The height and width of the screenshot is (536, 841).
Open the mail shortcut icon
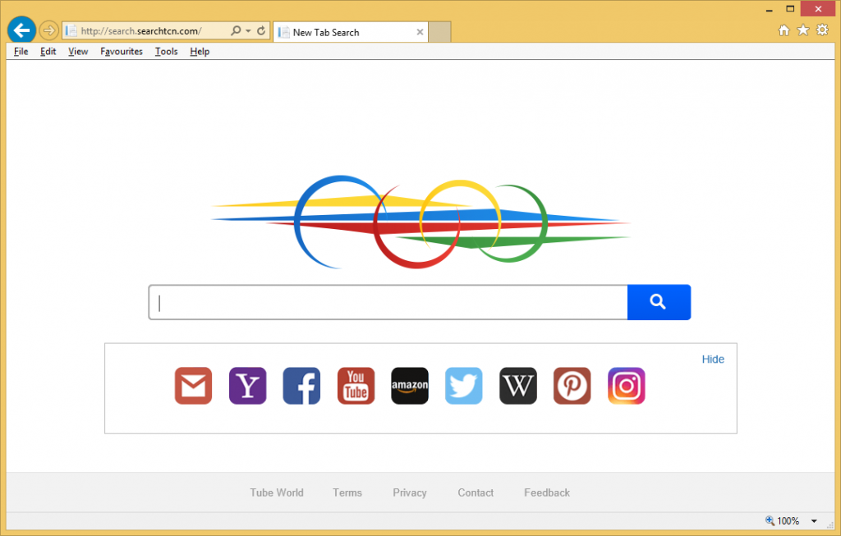[x=194, y=386]
